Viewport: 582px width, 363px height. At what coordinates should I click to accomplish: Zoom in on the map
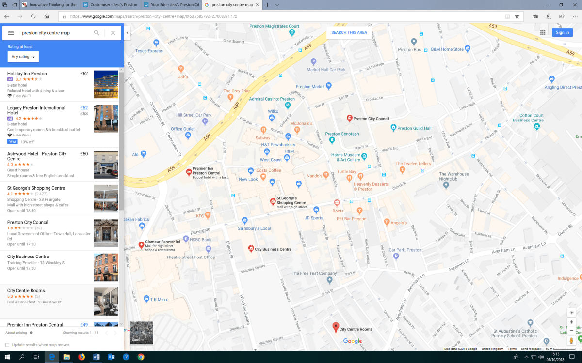pyautogui.click(x=571, y=322)
